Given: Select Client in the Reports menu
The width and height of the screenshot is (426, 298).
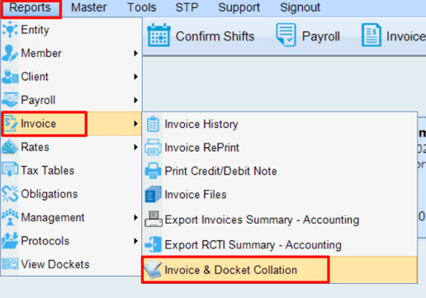Looking at the screenshot, I should [x=71, y=77].
